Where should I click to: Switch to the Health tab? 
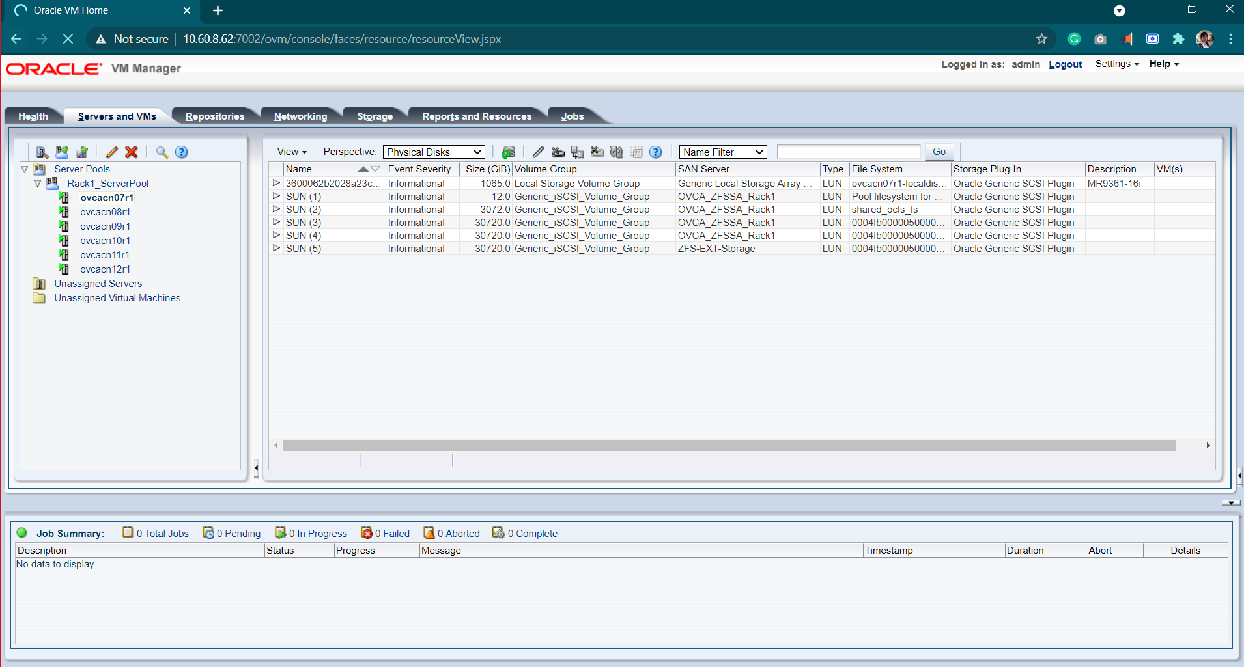pos(33,116)
